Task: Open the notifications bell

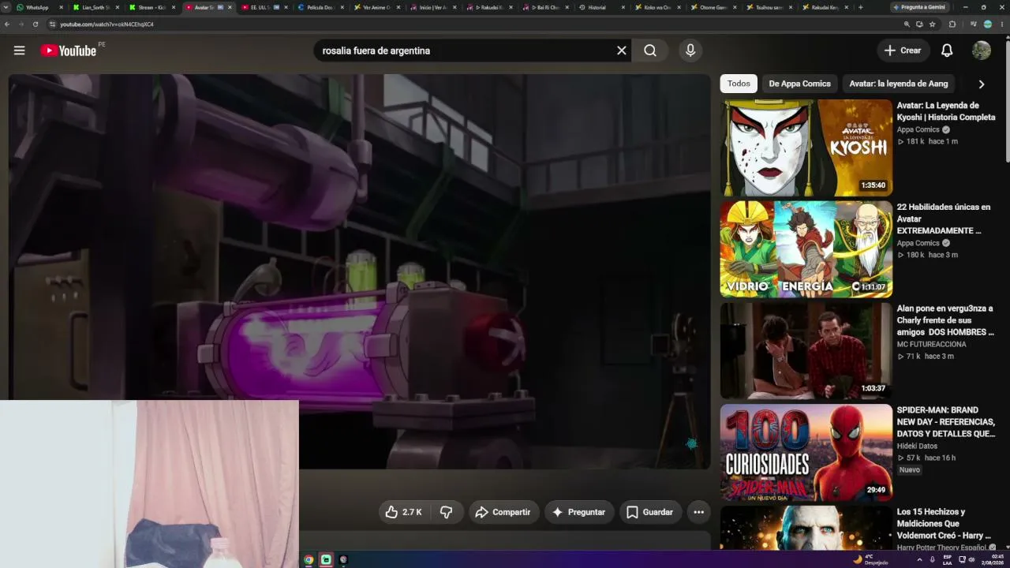Action: coord(947,50)
